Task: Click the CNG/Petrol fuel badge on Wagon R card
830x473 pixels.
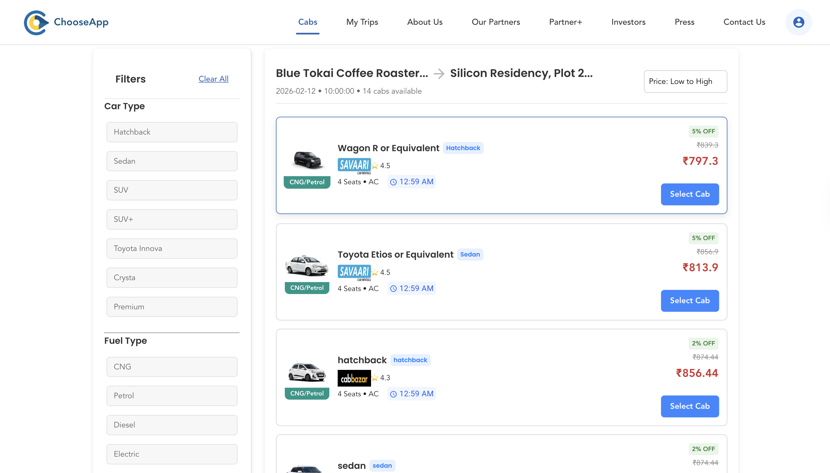Action: pos(307,182)
